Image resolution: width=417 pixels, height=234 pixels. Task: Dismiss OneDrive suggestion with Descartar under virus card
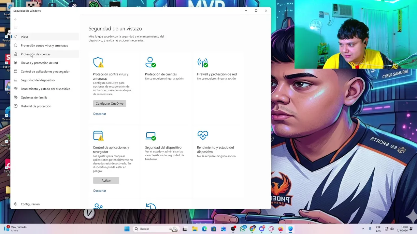coord(100,114)
